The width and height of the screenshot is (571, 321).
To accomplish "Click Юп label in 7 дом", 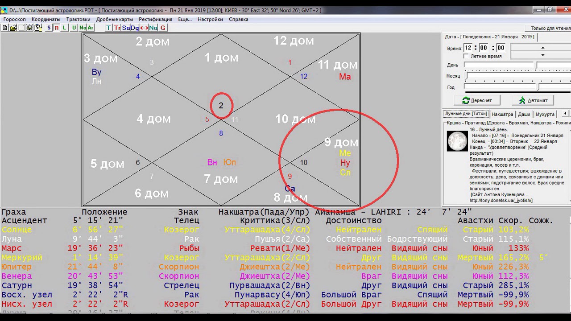I will (x=230, y=163).
